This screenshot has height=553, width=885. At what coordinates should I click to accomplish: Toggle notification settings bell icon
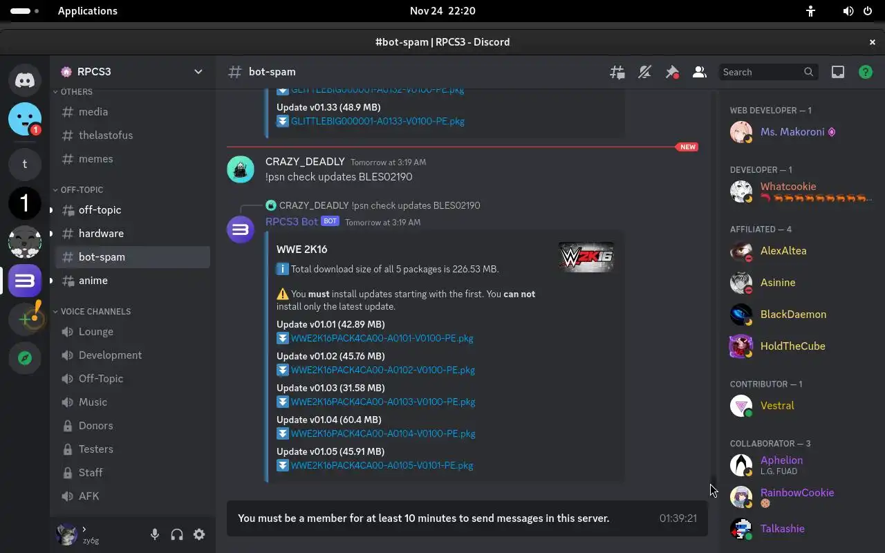(644, 72)
